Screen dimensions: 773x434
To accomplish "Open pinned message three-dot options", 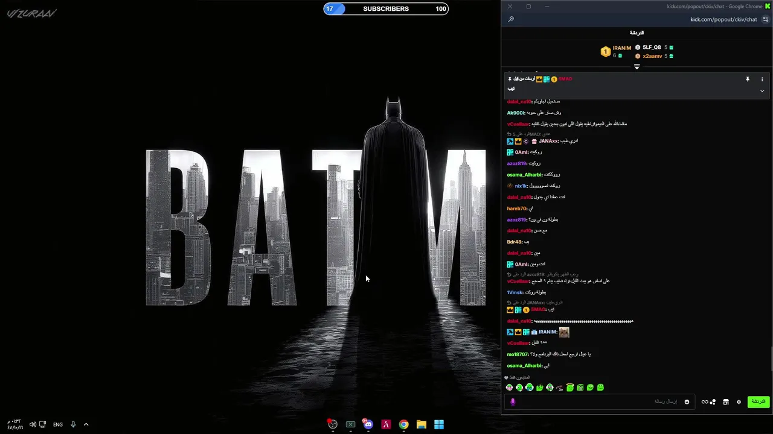I will (x=762, y=79).
